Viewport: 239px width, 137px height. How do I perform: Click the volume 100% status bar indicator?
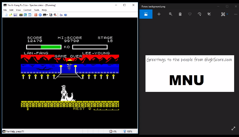pyautogui.click(x=127, y=131)
